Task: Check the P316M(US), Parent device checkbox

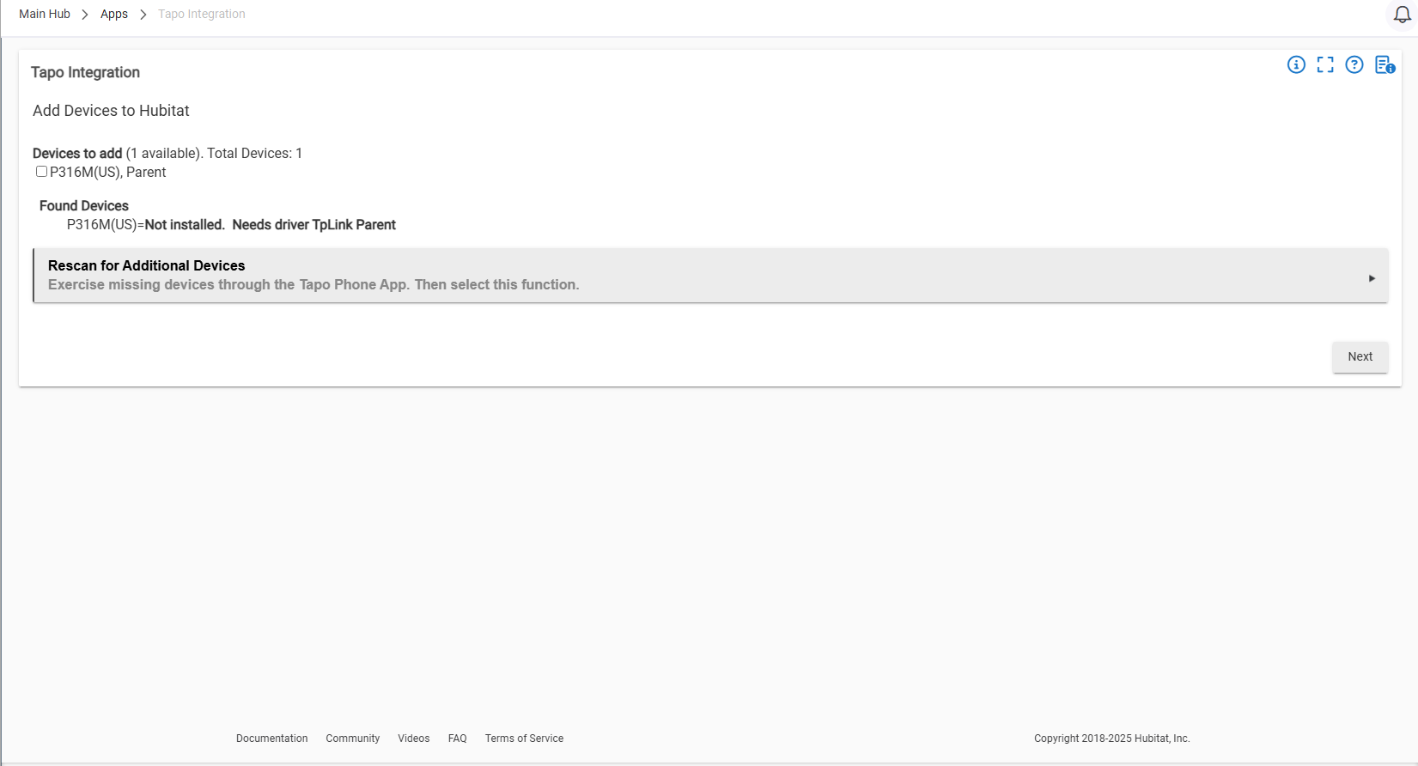Action: click(x=41, y=172)
